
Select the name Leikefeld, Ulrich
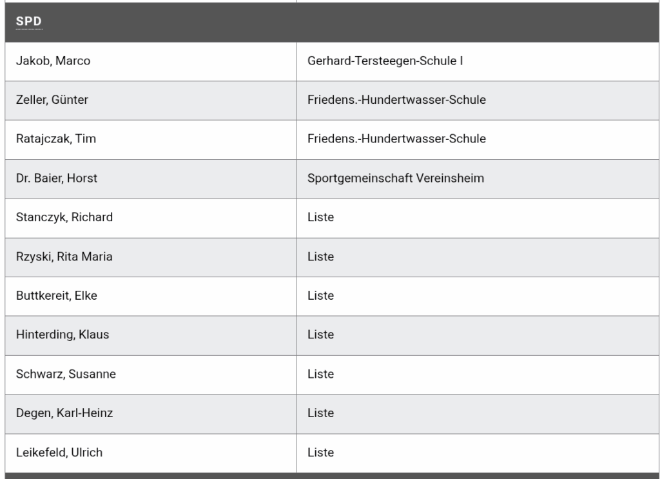coord(59,453)
